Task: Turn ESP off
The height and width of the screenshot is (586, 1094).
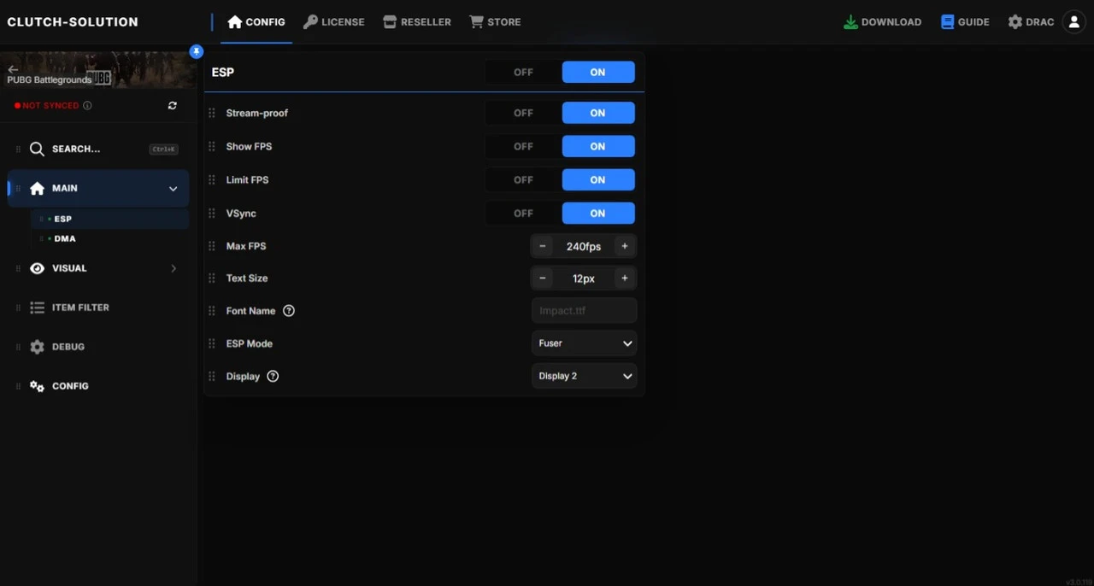Action: (x=523, y=73)
